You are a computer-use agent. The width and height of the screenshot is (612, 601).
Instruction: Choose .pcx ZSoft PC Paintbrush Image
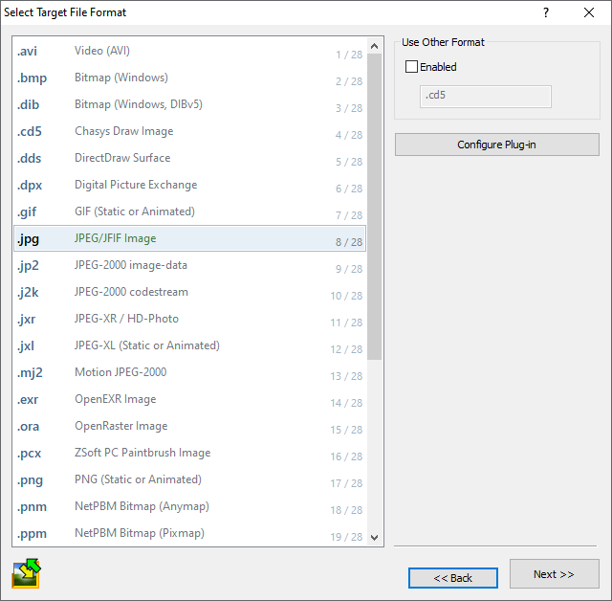pos(189,453)
